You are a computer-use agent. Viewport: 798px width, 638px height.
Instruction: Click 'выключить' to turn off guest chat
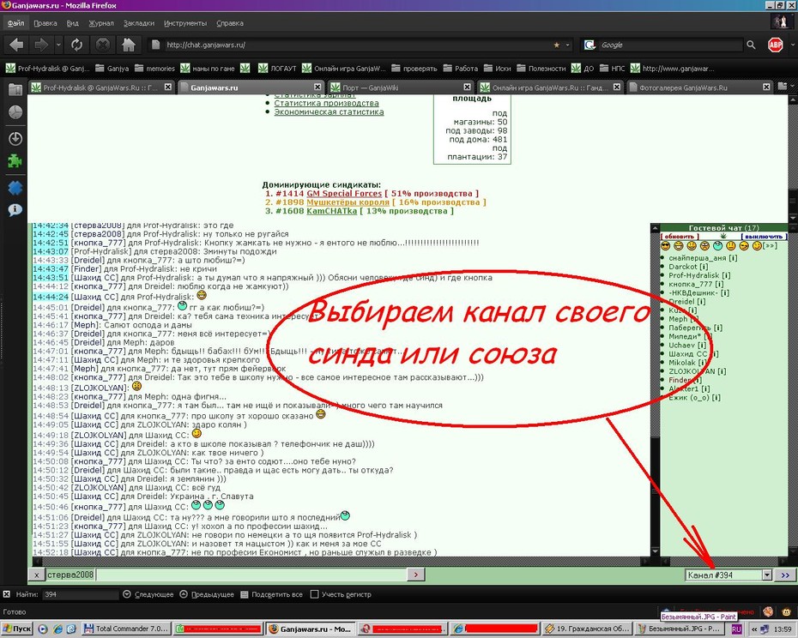(764, 237)
